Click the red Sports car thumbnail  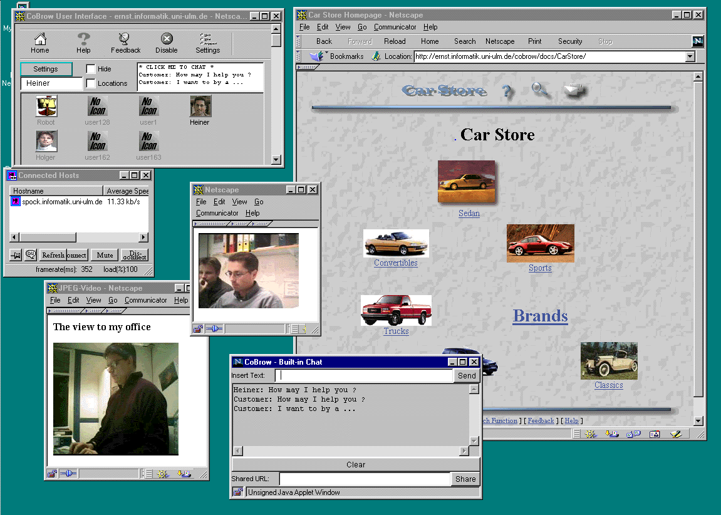541,243
